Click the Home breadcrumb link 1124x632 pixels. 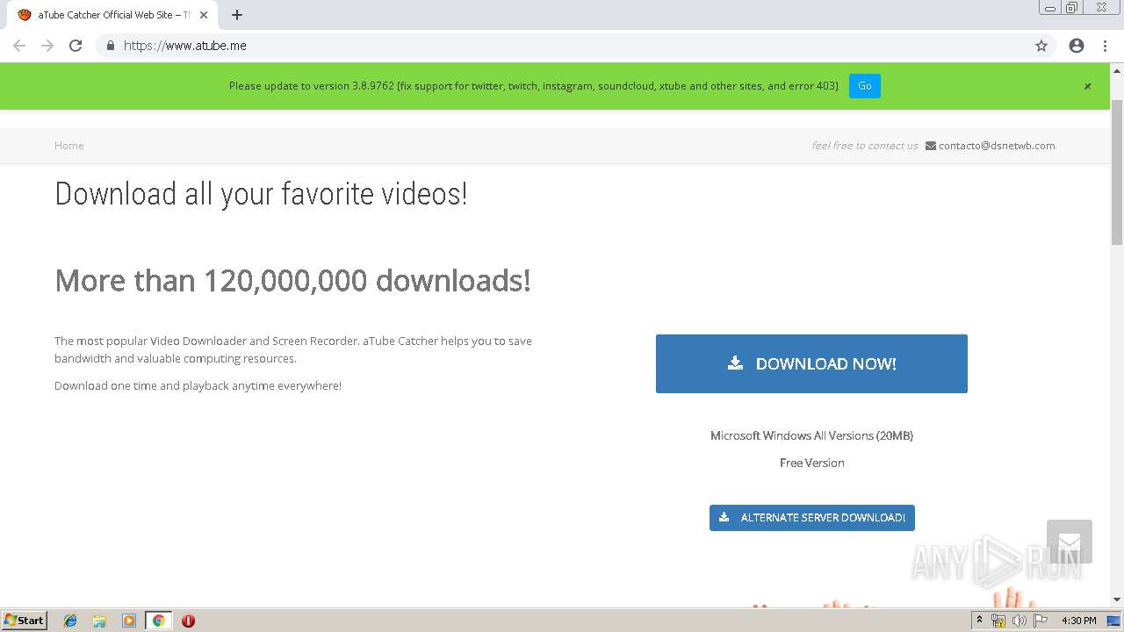(69, 146)
